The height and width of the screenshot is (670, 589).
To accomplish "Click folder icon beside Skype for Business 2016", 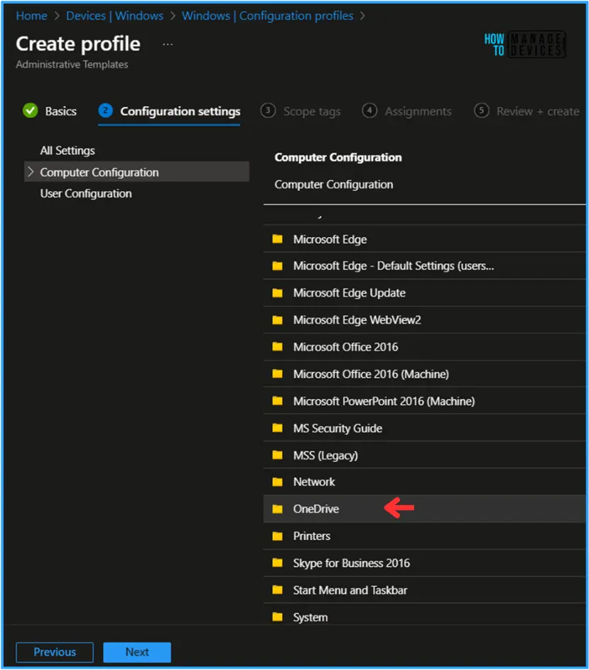I will pyautogui.click(x=277, y=563).
